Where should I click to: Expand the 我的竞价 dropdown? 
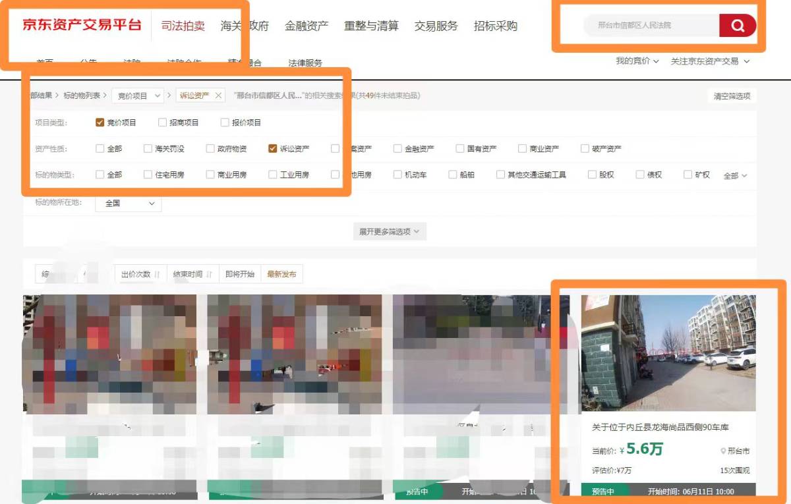[x=637, y=61]
